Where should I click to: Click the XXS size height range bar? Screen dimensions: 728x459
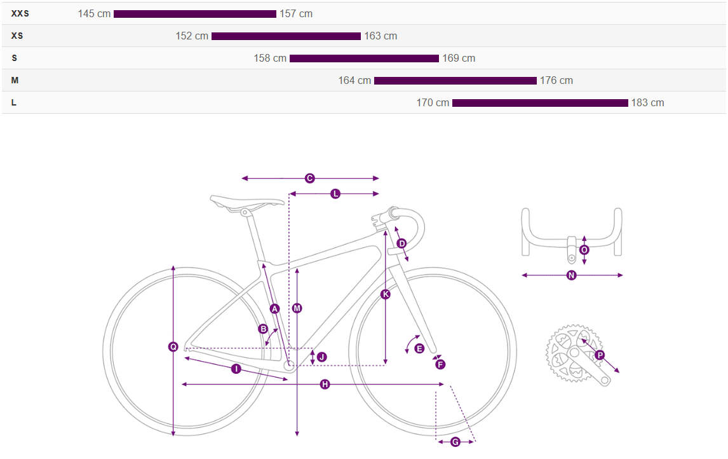(x=195, y=14)
